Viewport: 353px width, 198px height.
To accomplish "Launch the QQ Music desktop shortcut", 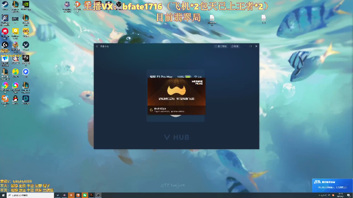I will point(15,72).
